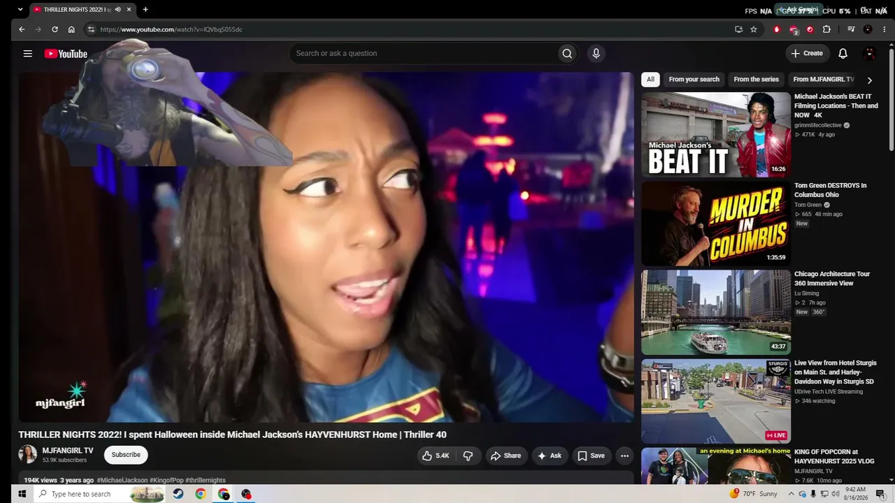The height and width of the screenshot is (503, 895).
Task: Click the Create button
Action: [806, 53]
